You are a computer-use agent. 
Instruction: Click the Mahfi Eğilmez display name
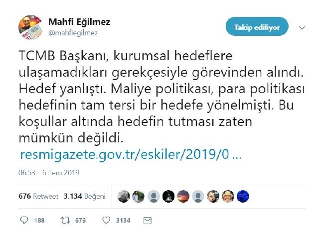click(79, 22)
